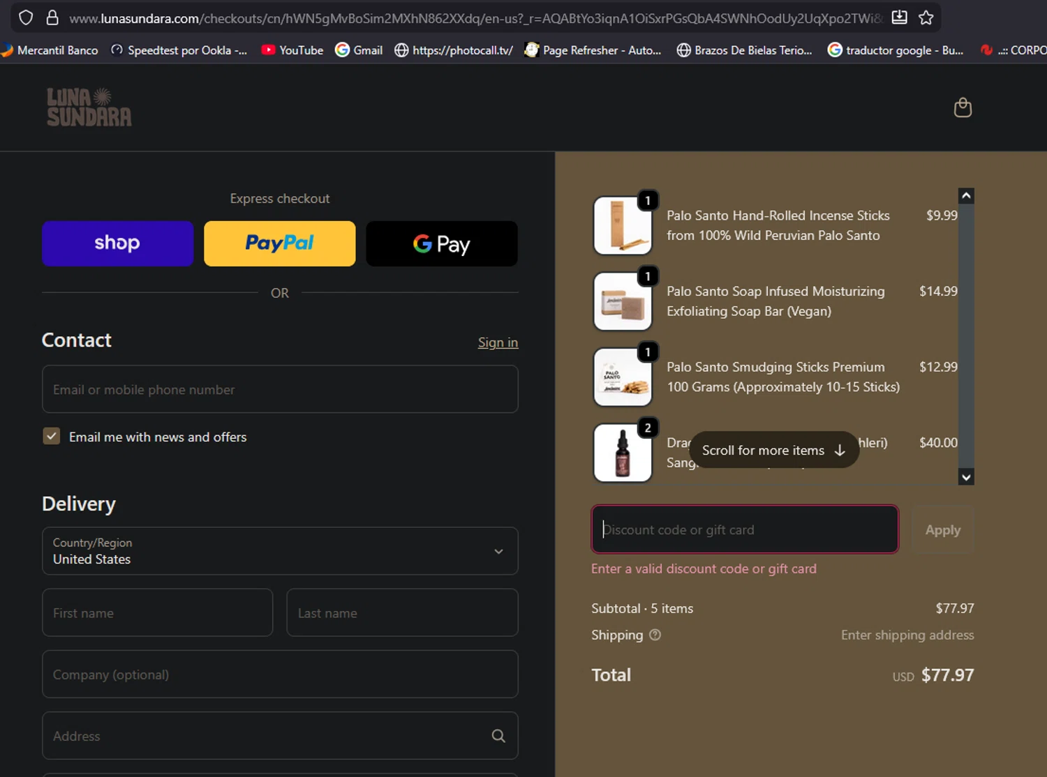The image size is (1047, 777).
Task: Click the Address input field
Action: point(280,735)
